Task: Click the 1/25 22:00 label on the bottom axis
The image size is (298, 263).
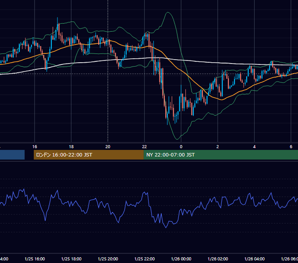Action: [x=145, y=259]
